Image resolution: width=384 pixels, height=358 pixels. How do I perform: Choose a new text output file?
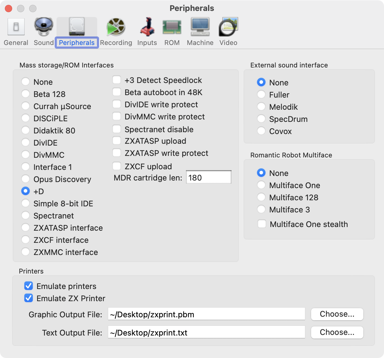click(x=337, y=332)
